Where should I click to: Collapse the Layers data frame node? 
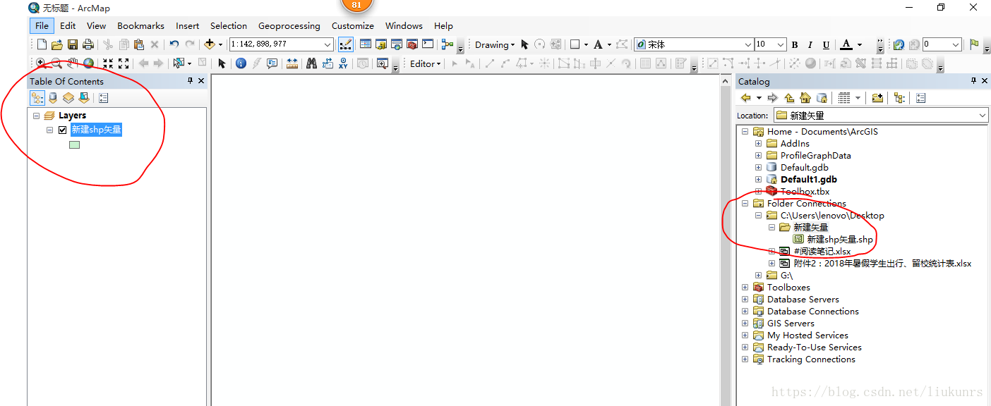[37, 116]
